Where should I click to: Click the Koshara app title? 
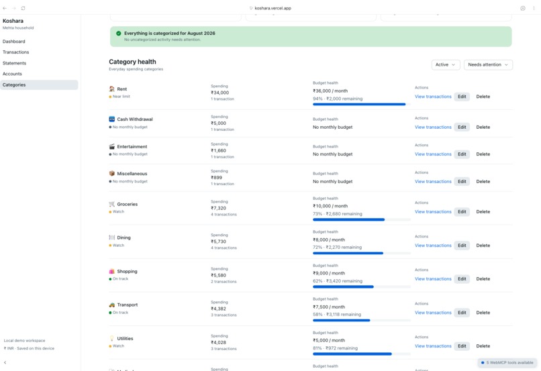[13, 21]
